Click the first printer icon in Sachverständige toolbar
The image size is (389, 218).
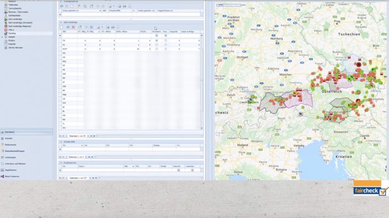(x=108, y=27)
